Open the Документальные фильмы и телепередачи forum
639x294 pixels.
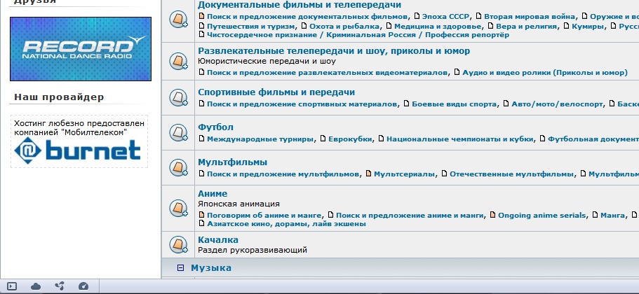pyautogui.click(x=300, y=5)
